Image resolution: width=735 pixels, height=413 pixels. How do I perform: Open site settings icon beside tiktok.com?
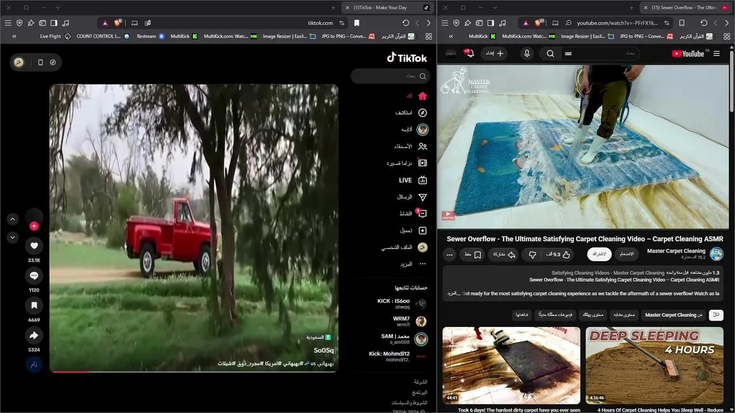342,23
